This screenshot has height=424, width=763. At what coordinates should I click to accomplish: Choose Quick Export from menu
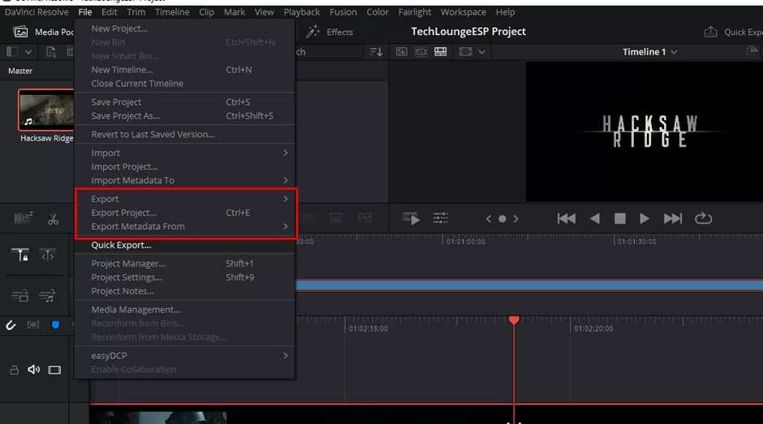(185, 245)
